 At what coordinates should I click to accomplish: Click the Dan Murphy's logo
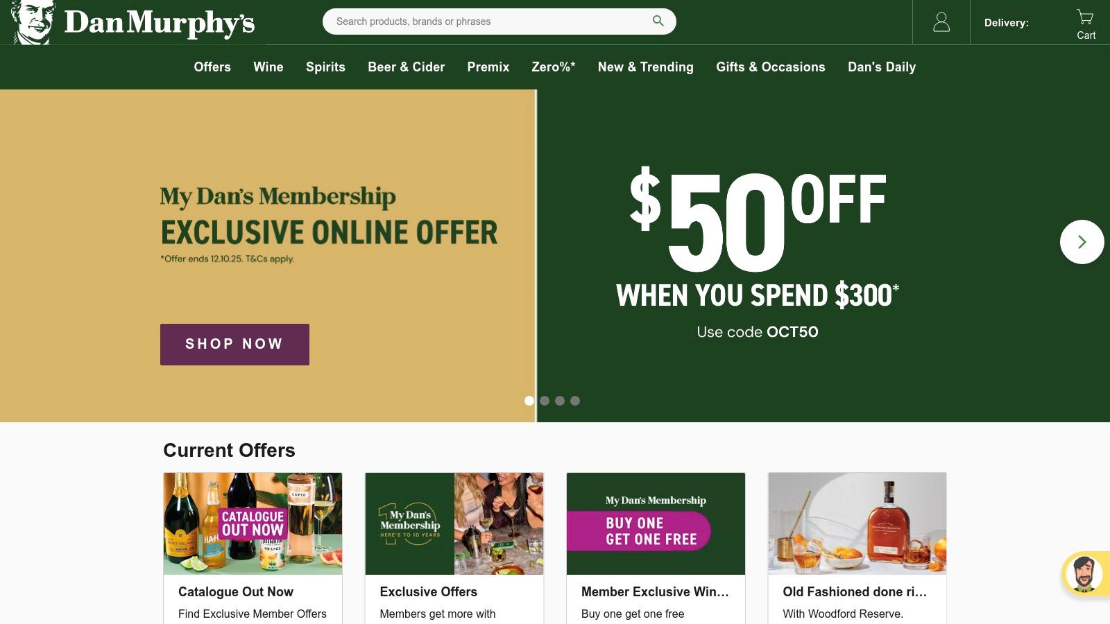tap(133, 22)
